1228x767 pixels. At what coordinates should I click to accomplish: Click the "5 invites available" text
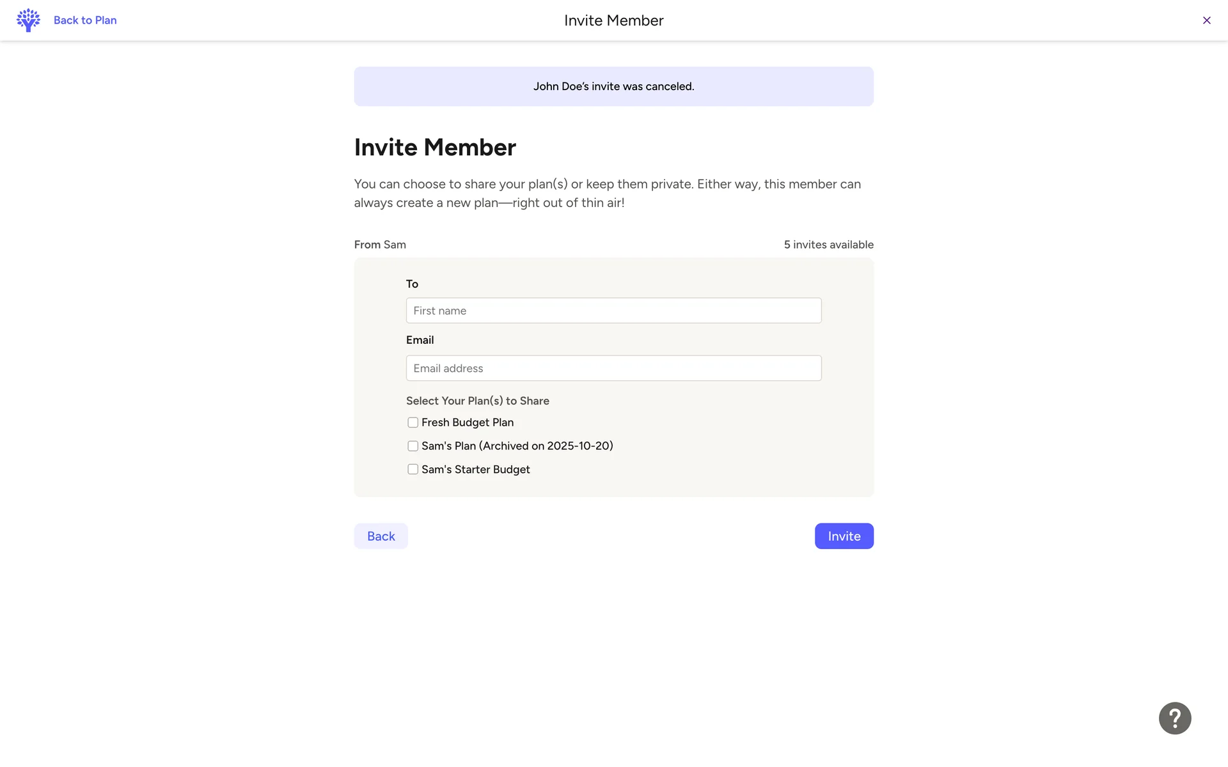(828, 245)
